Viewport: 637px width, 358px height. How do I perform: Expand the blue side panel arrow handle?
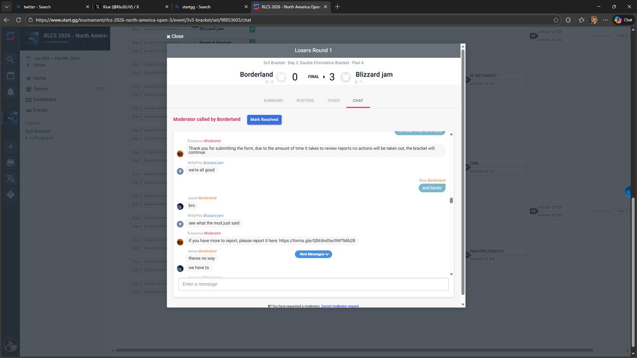[x=629, y=191]
